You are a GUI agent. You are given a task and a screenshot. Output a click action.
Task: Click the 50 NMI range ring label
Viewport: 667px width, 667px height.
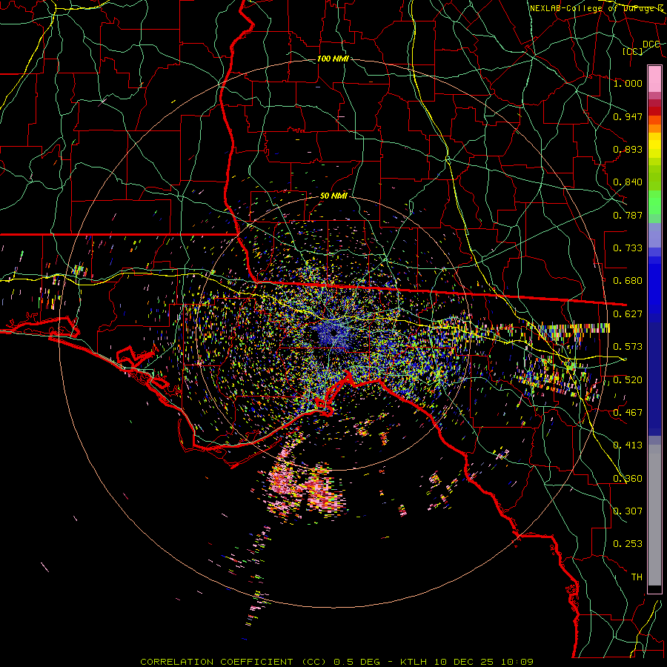333,196
